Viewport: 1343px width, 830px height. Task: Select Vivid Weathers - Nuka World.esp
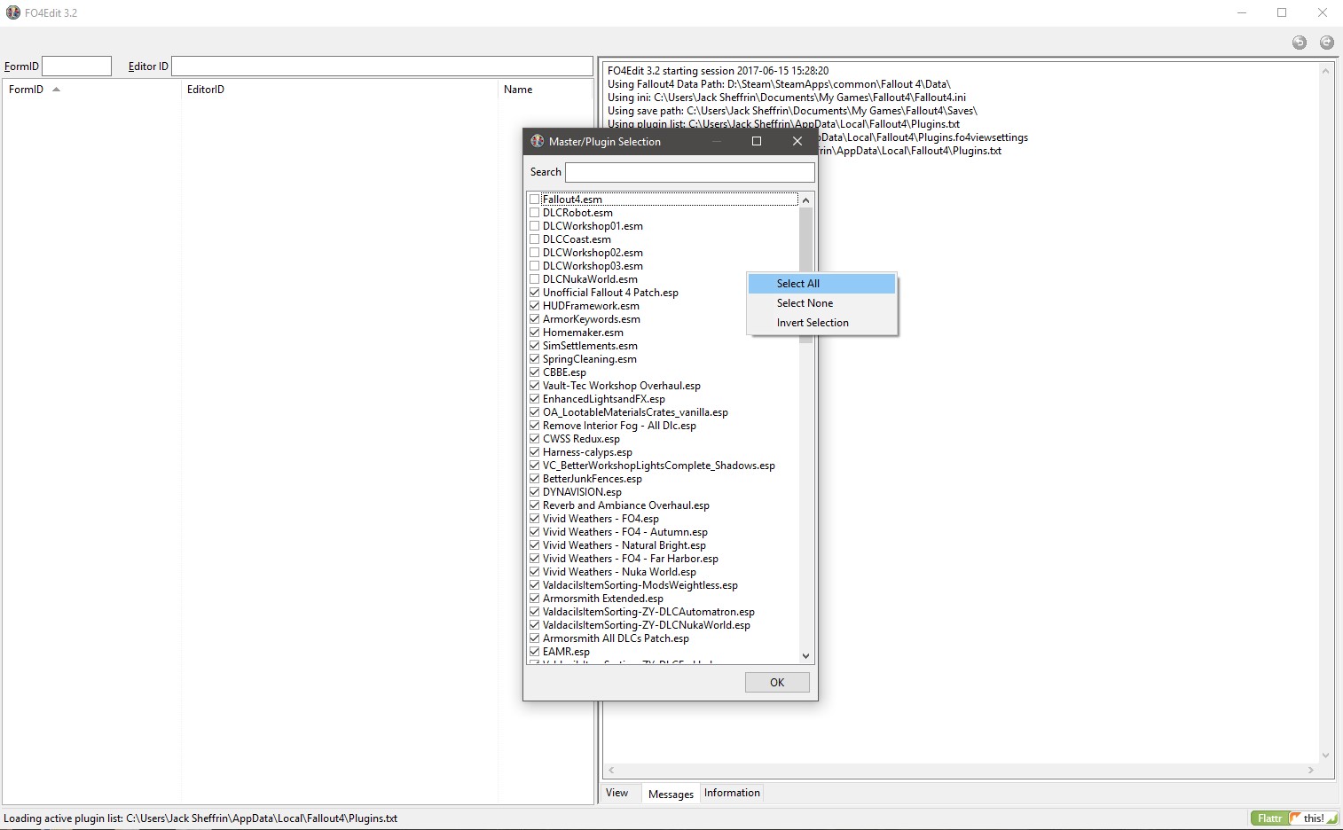(619, 572)
